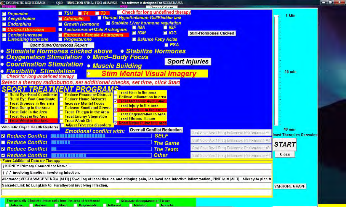Select the Muscle Building option
This screenshot has width=346, height=207.
(x=89, y=66)
